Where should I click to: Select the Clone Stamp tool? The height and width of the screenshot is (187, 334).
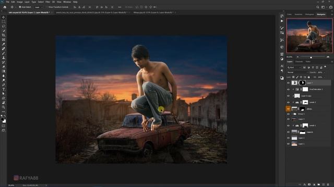4,58
